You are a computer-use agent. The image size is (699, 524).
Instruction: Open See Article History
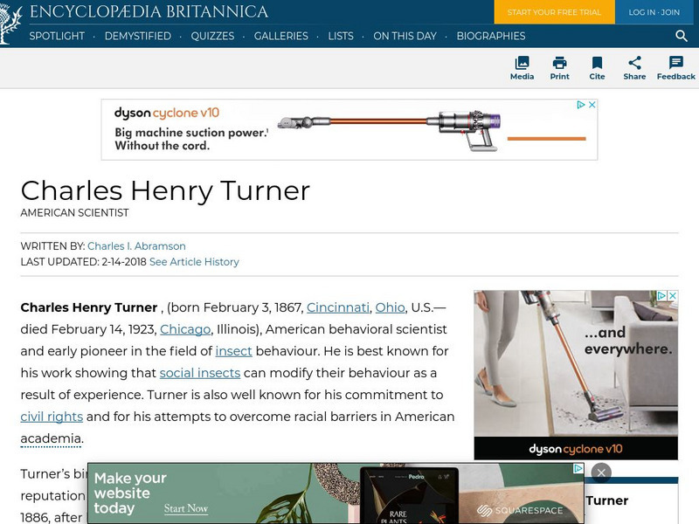tap(195, 261)
